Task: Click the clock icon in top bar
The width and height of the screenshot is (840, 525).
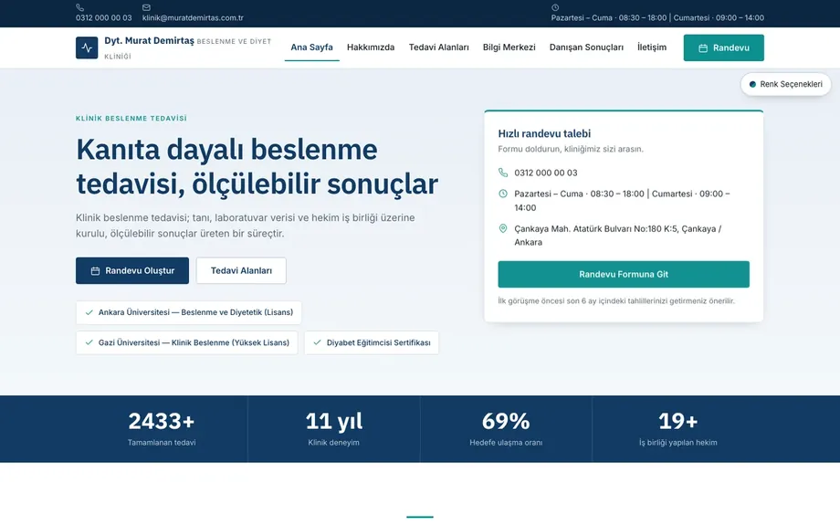Action: point(555,7)
